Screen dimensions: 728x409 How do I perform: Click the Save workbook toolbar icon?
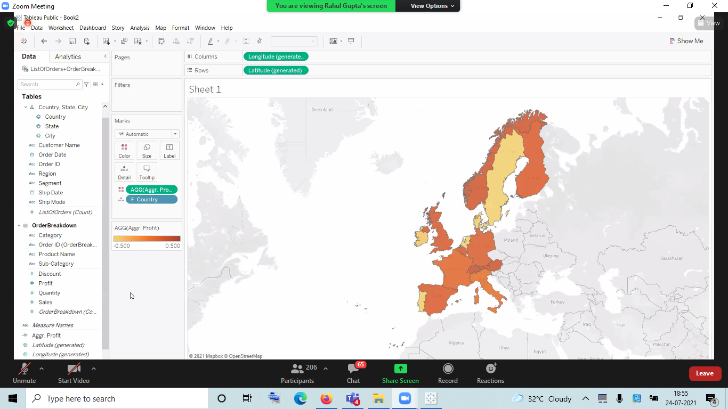pos(72,42)
